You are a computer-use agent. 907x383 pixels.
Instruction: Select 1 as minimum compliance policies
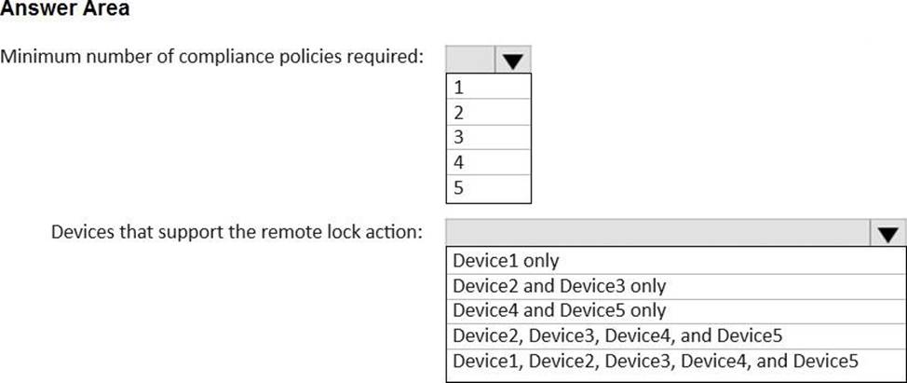tap(488, 88)
